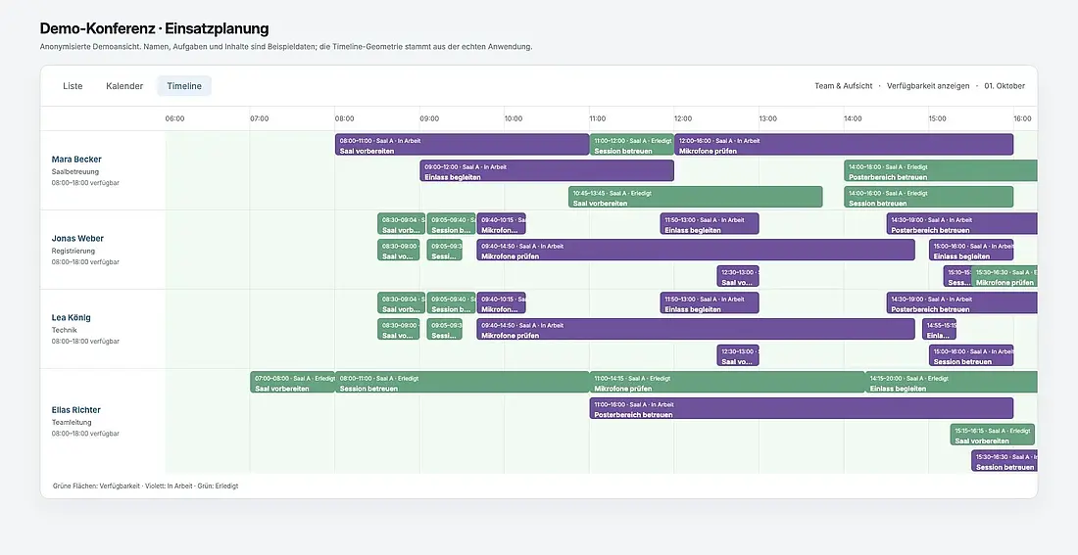Viewport: 1078px width, 555px height.
Task: Open Jonas Weber's 15:30–16:30 Mikrofone prüfen
Action: 1004,276
